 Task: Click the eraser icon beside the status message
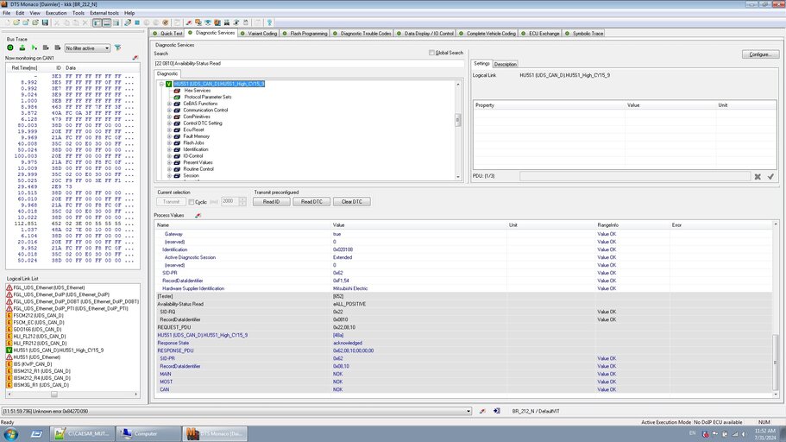pyautogui.click(x=482, y=411)
